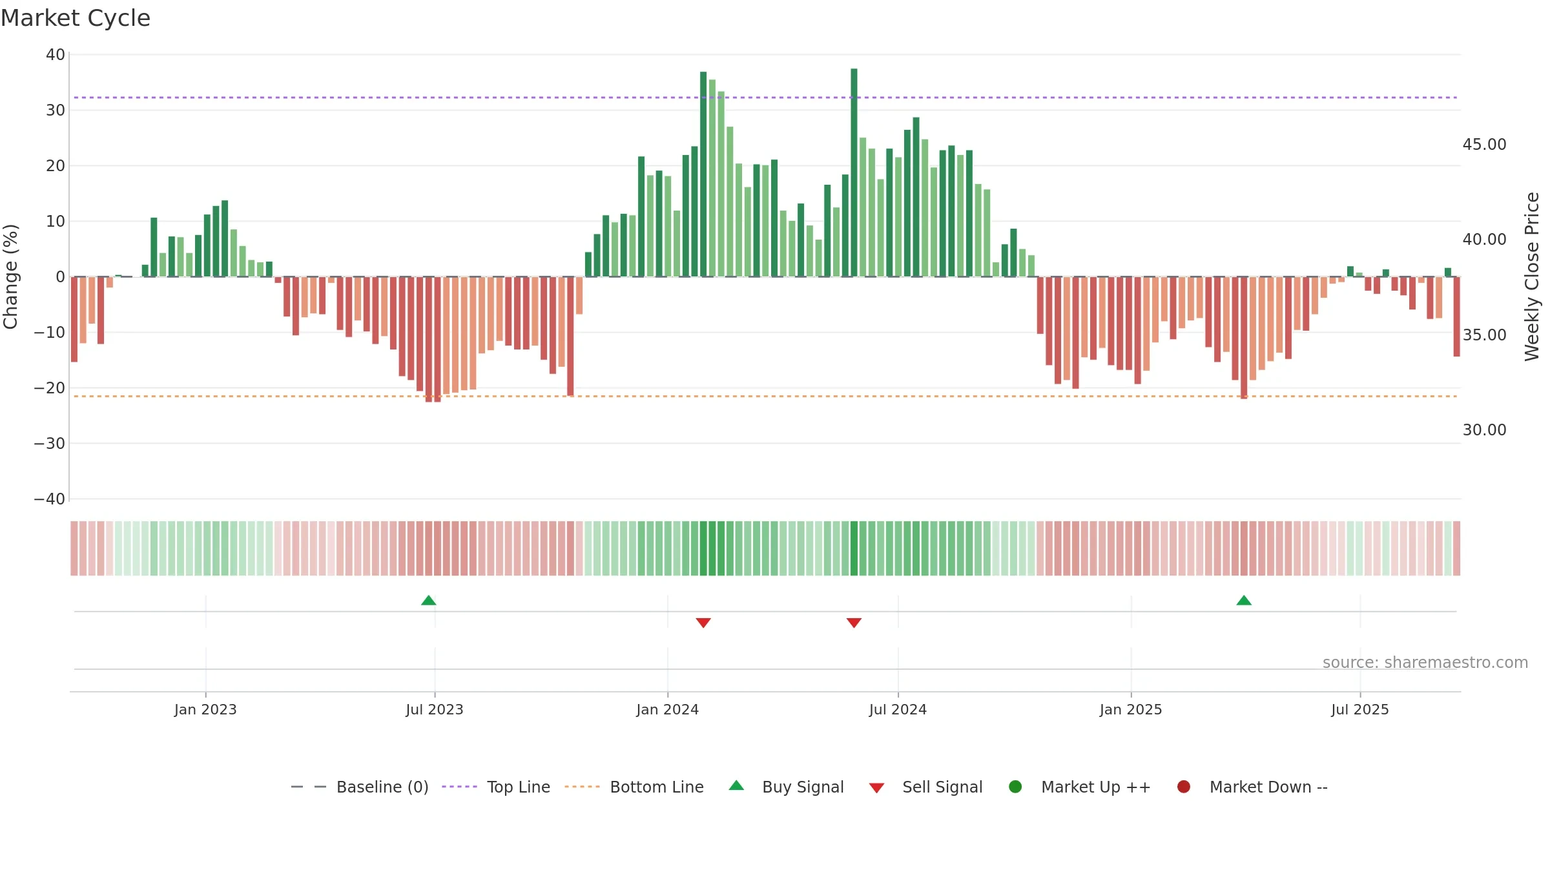Click the −30 tick on Change axis
This screenshot has width=1550, height=872.
(50, 444)
